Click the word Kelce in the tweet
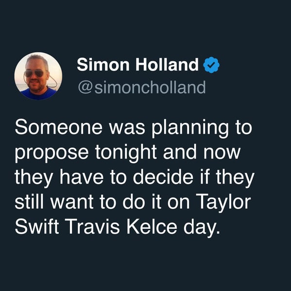This screenshot has width=291, height=291. [152, 227]
